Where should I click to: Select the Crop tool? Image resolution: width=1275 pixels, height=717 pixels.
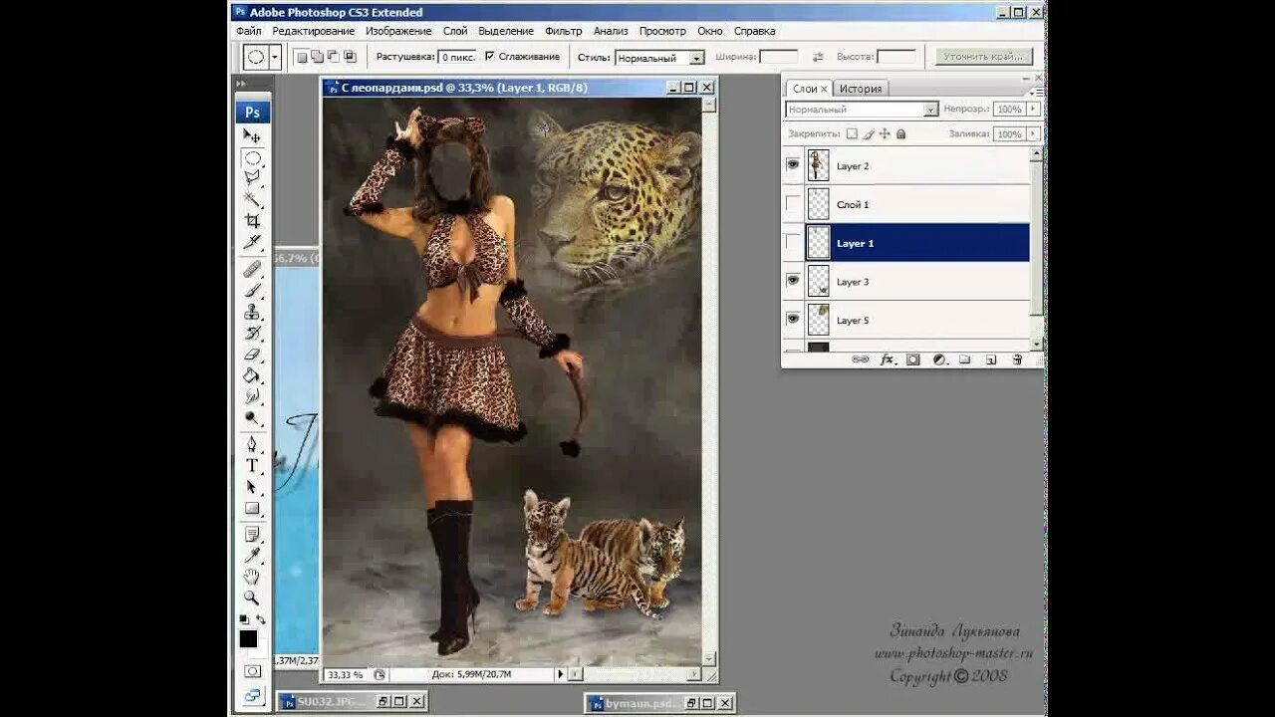point(252,220)
